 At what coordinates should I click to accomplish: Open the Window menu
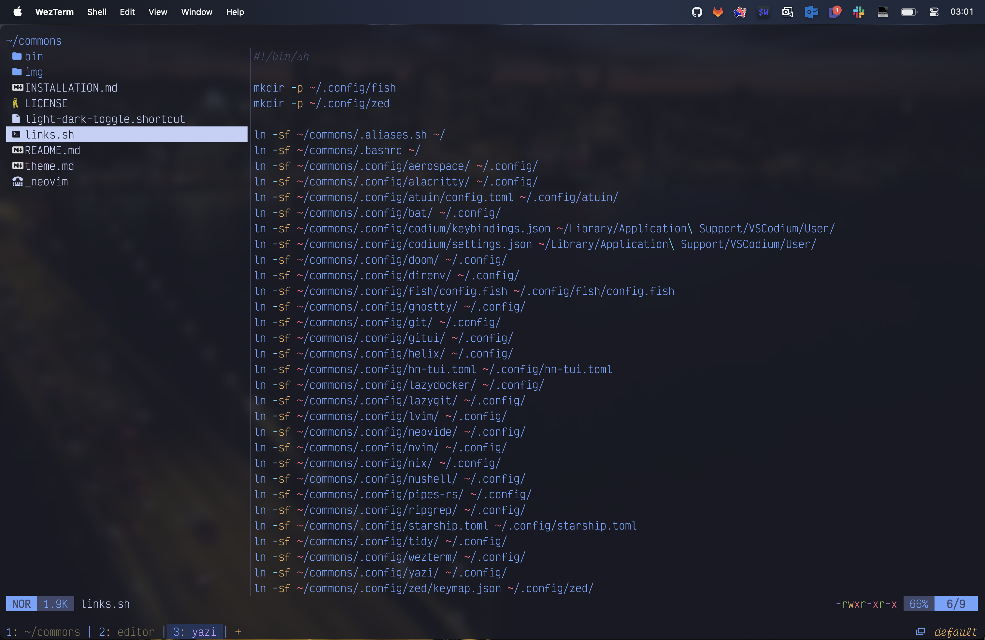click(197, 12)
